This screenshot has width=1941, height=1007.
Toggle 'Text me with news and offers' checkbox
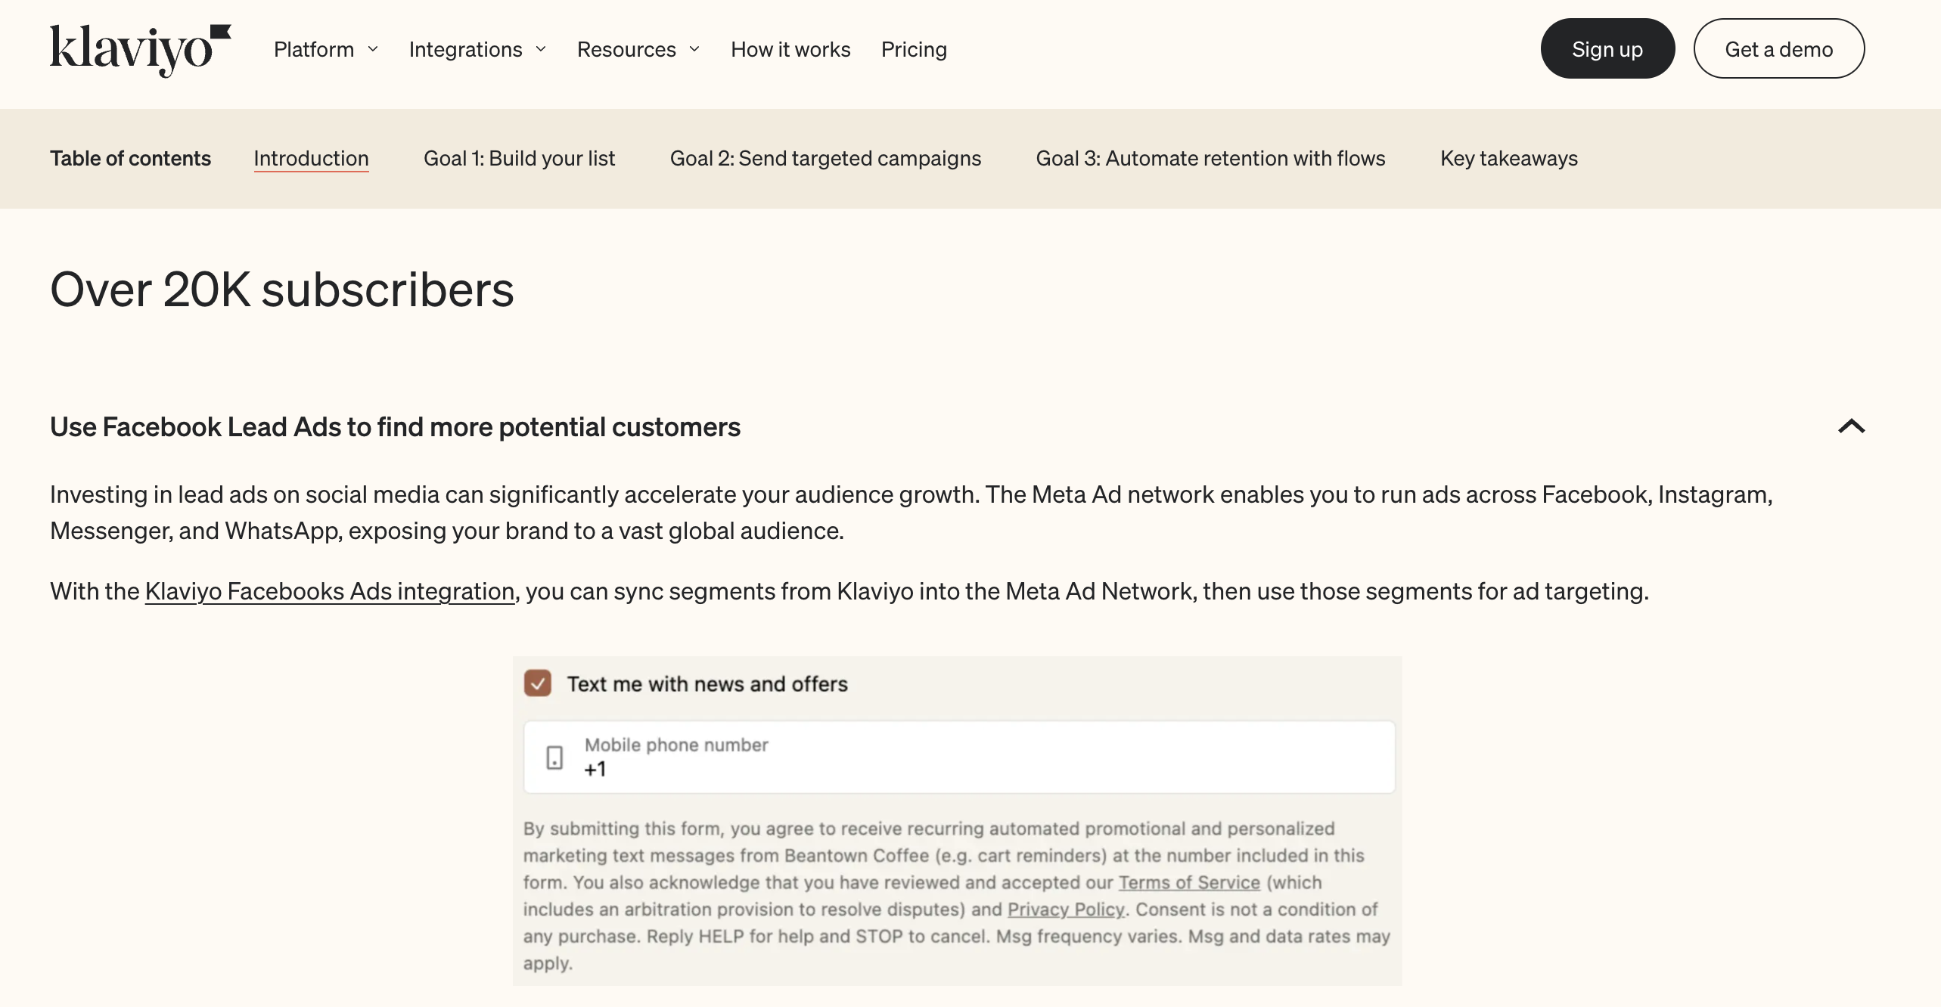pyautogui.click(x=538, y=683)
